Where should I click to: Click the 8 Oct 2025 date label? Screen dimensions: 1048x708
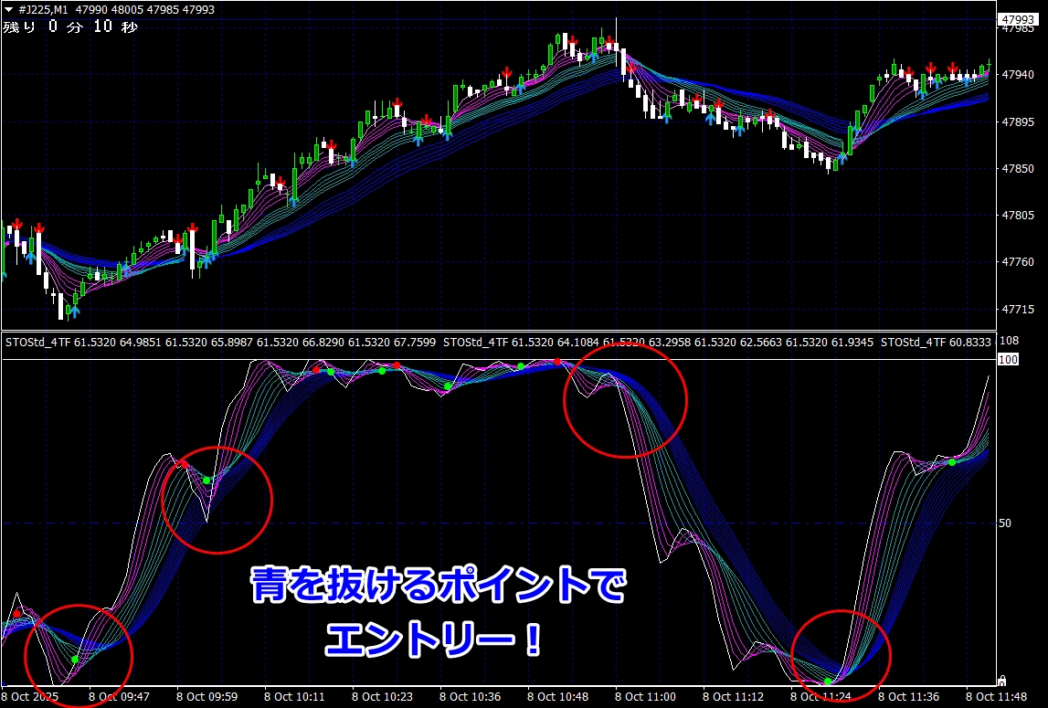tap(32, 696)
